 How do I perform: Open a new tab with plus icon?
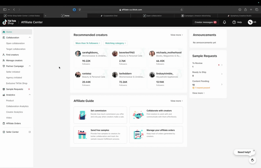pyautogui.click(x=251, y=10)
